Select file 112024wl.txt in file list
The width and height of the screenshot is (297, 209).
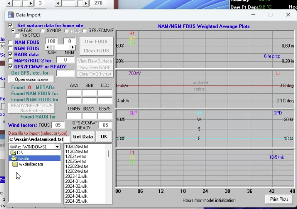(77, 152)
